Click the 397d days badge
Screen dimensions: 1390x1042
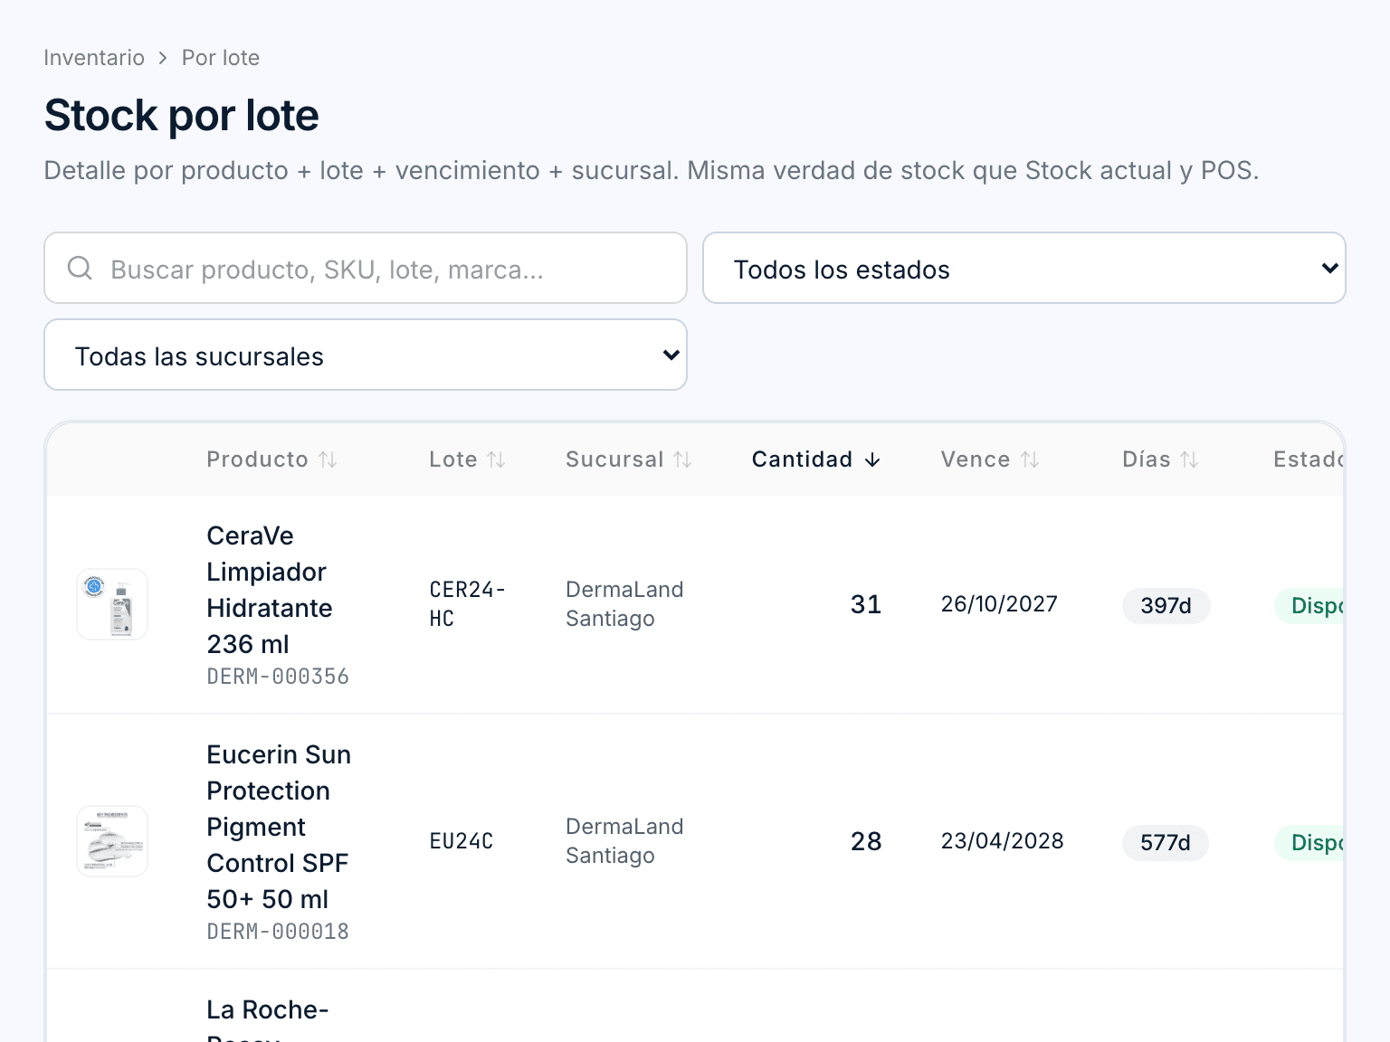click(x=1166, y=606)
